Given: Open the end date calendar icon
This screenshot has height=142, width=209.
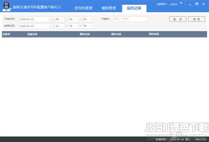Looking at the screenshot, I should click(x=51, y=26).
